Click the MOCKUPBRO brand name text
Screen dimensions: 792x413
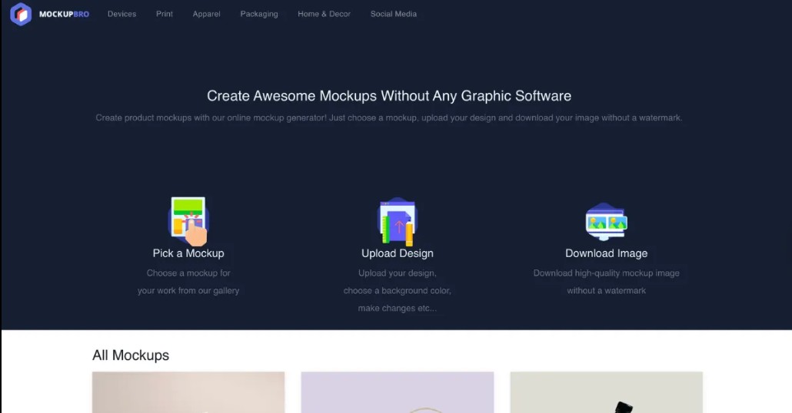[x=64, y=14]
